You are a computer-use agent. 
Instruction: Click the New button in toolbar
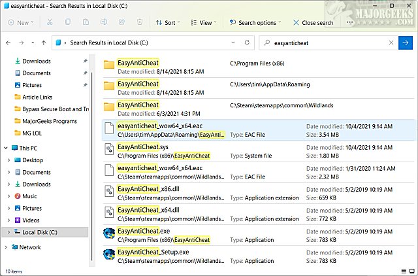(x=21, y=22)
